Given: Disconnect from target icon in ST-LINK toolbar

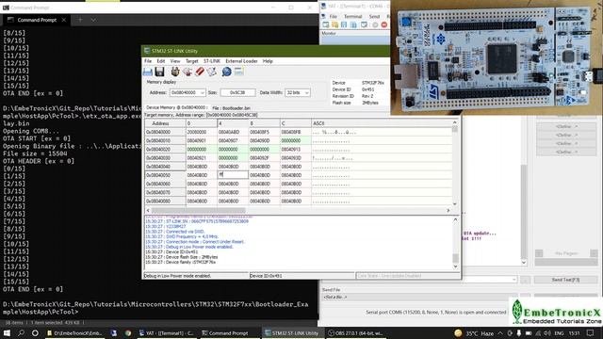Looking at the screenshot, I should point(187,72).
